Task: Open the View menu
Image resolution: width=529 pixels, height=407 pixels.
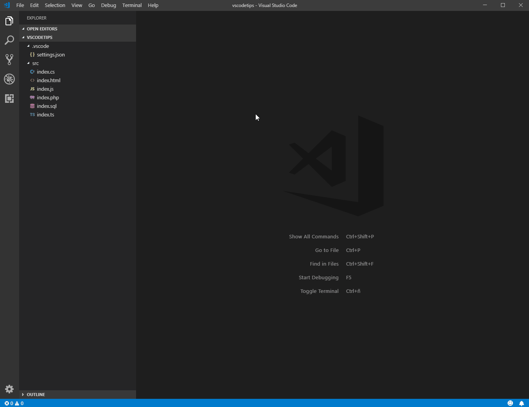Action: [77, 5]
